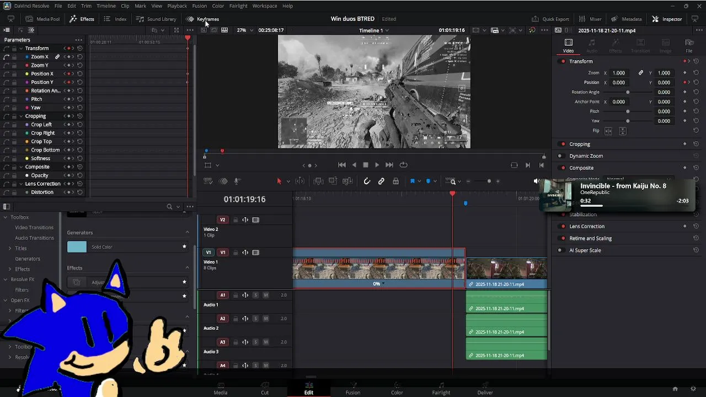
Task: Flip the clip vertically in the Inspector
Action: 623,131
